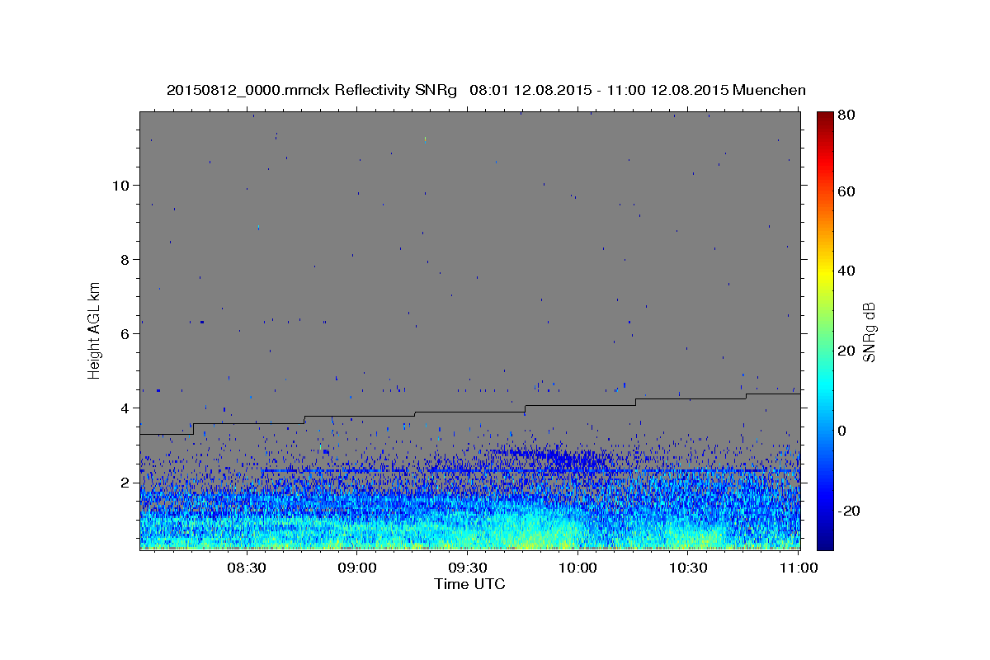Click the colorbar value 80
The height and width of the screenshot is (660, 990).
point(848,116)
